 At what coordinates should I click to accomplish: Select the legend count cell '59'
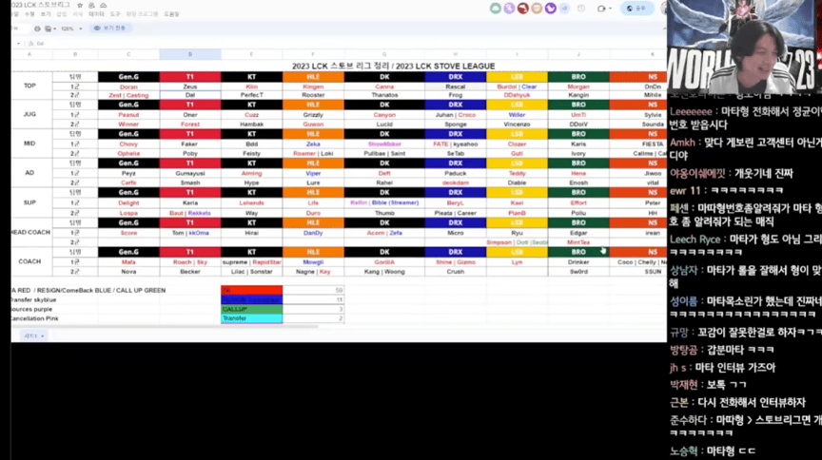(313, 290)
